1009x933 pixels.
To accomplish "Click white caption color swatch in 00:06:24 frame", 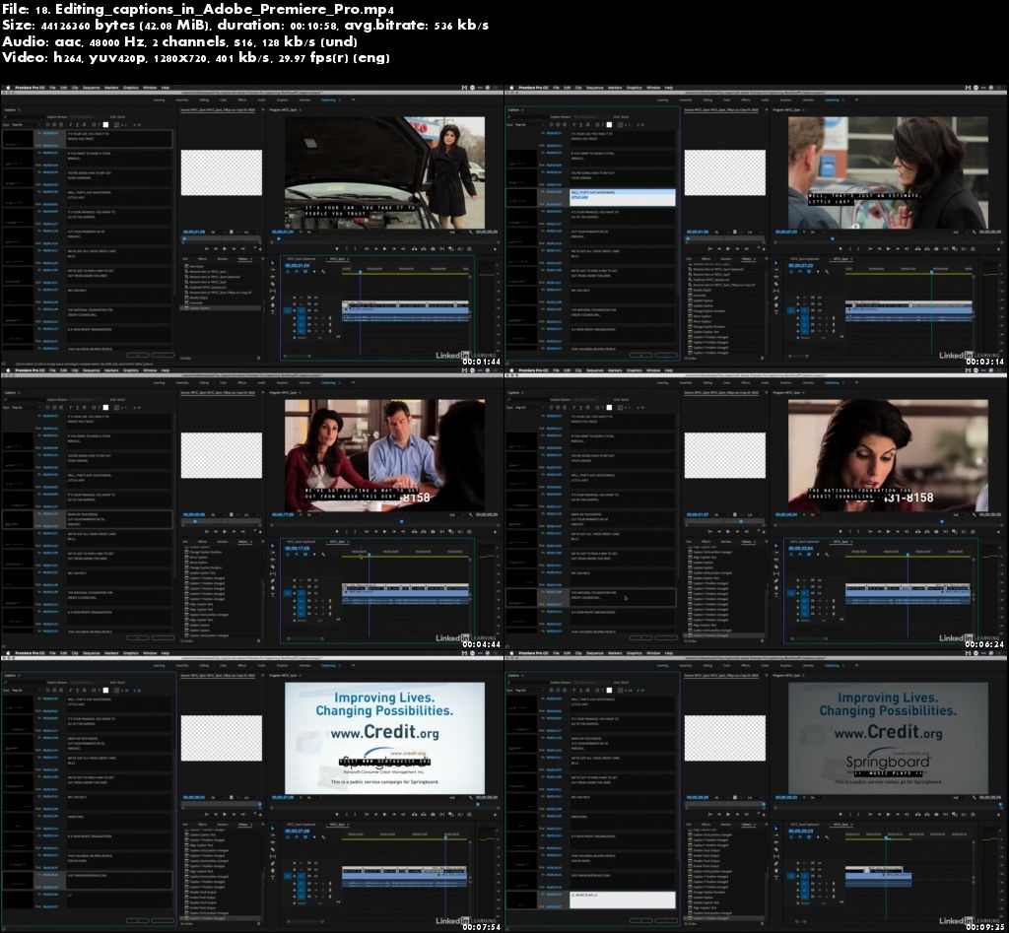I will click(x=609, y=408).
